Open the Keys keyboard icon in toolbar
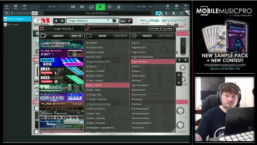Viewport: 257px width, 145px height. 16,6
